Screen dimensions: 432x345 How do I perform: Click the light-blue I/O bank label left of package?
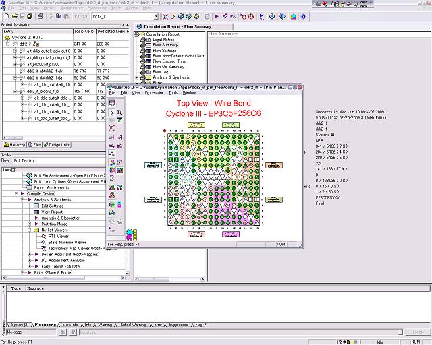[153, 165]
